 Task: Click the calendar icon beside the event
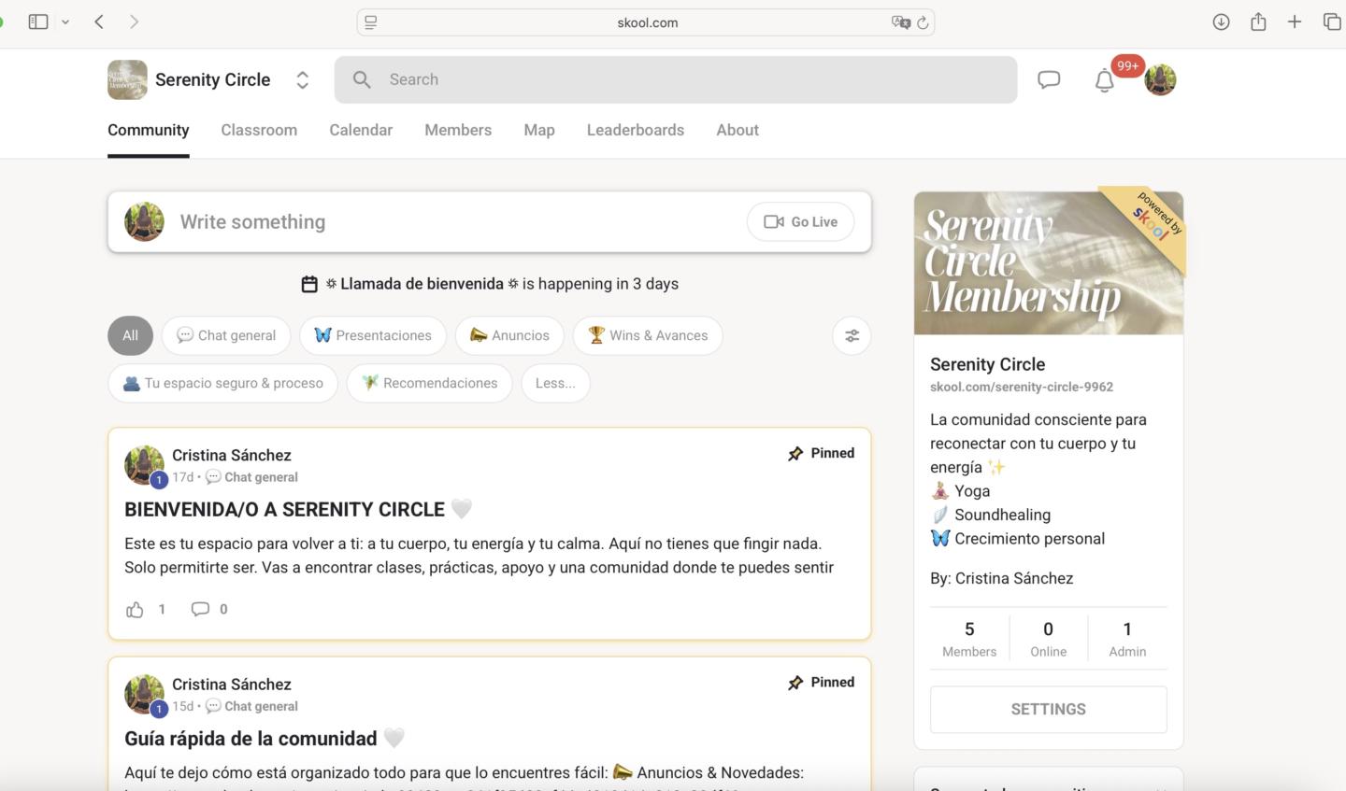309,284
